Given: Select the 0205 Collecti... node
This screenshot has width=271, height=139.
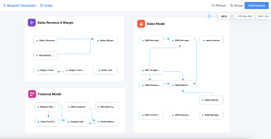Looking at the screenshot, I should [211, 100].
